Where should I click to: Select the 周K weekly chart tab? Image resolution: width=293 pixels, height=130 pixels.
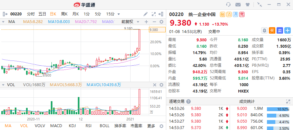coord(64,14)
